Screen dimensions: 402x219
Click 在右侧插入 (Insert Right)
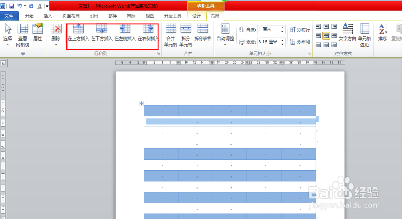[148, 32]
